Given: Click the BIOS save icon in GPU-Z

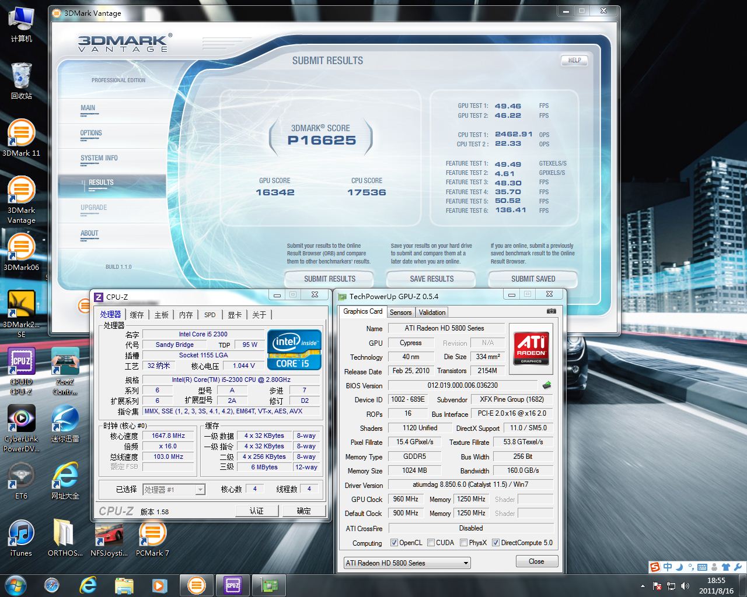Looking at the screenshot, I should point(547,385).
